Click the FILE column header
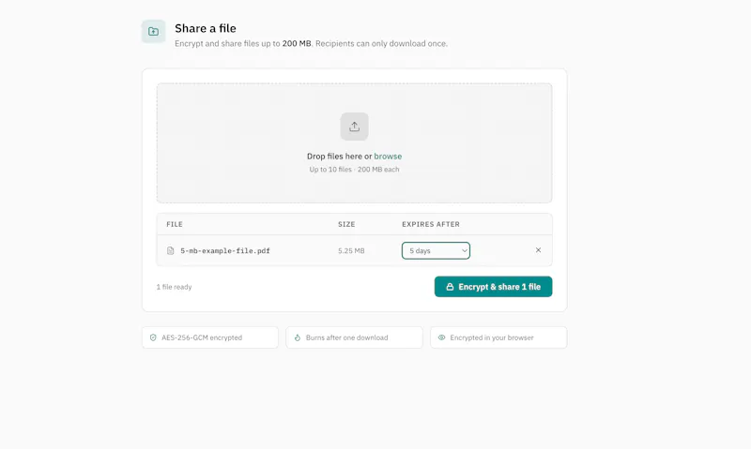 tap(175, 224)
